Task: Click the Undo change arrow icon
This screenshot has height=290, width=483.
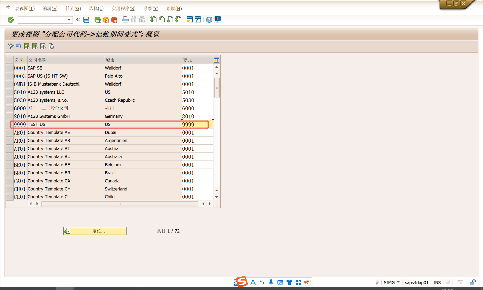Action: pyautogui.click(x=19, y=46)
